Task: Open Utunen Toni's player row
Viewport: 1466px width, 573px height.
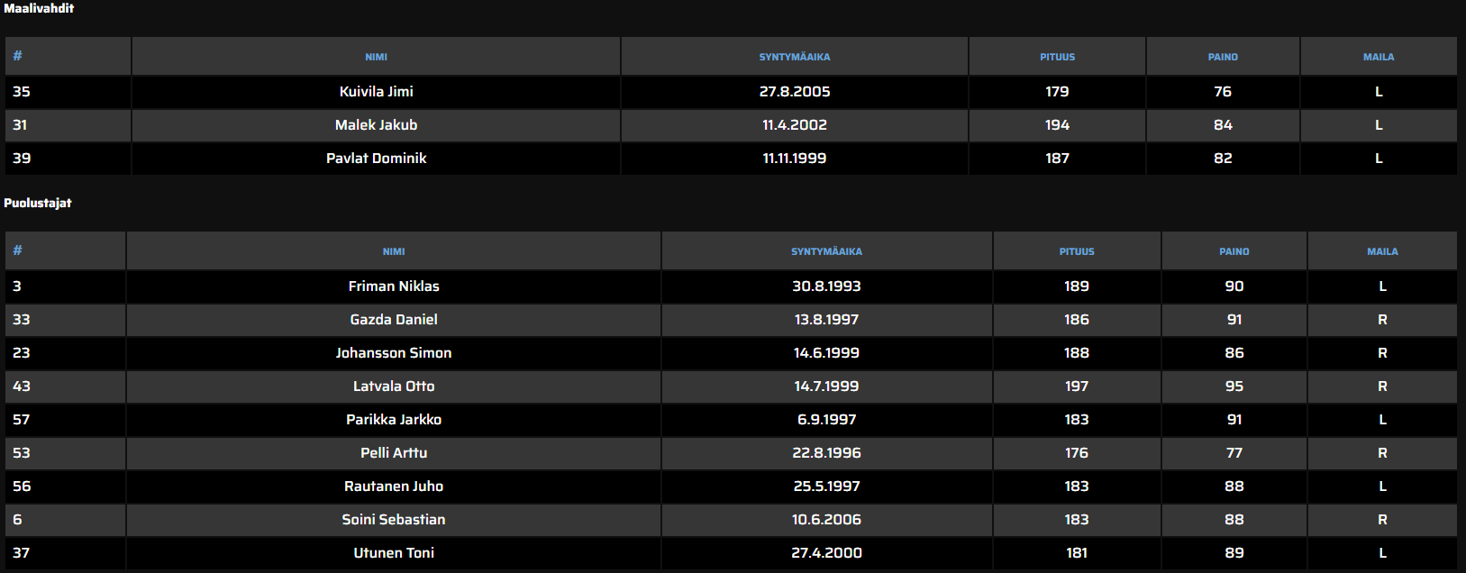Action: coord(394,553)
